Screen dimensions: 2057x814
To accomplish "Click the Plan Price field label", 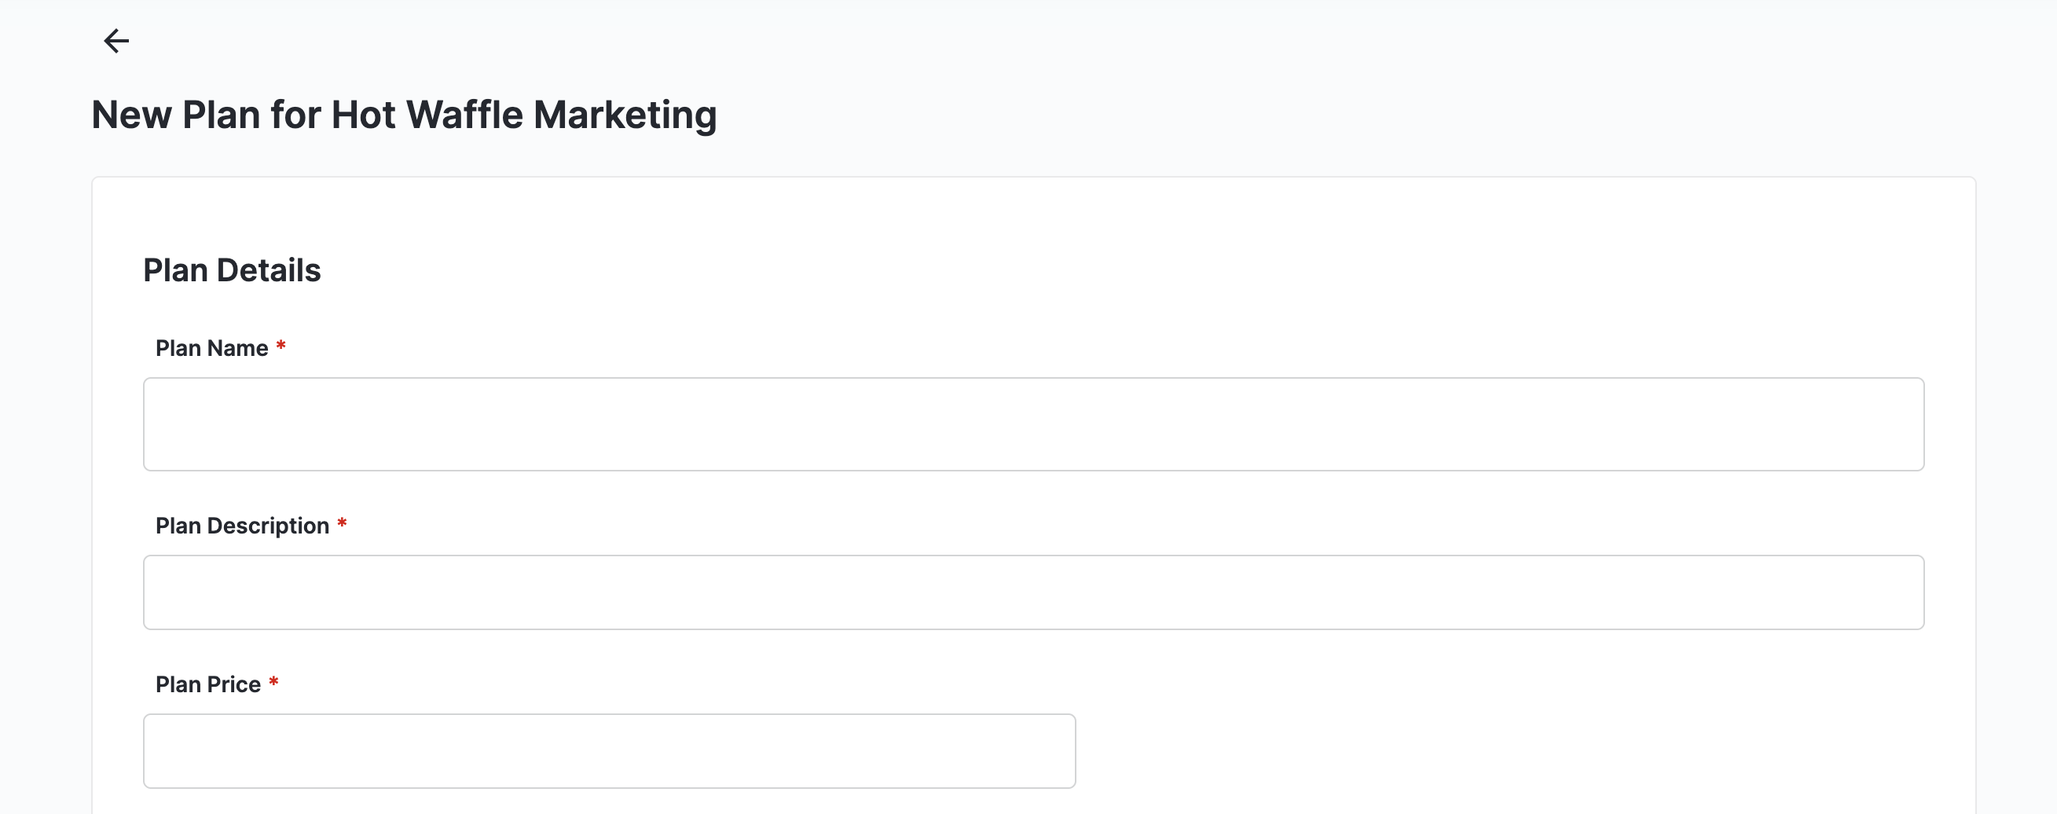I will (x=207, y=684).
